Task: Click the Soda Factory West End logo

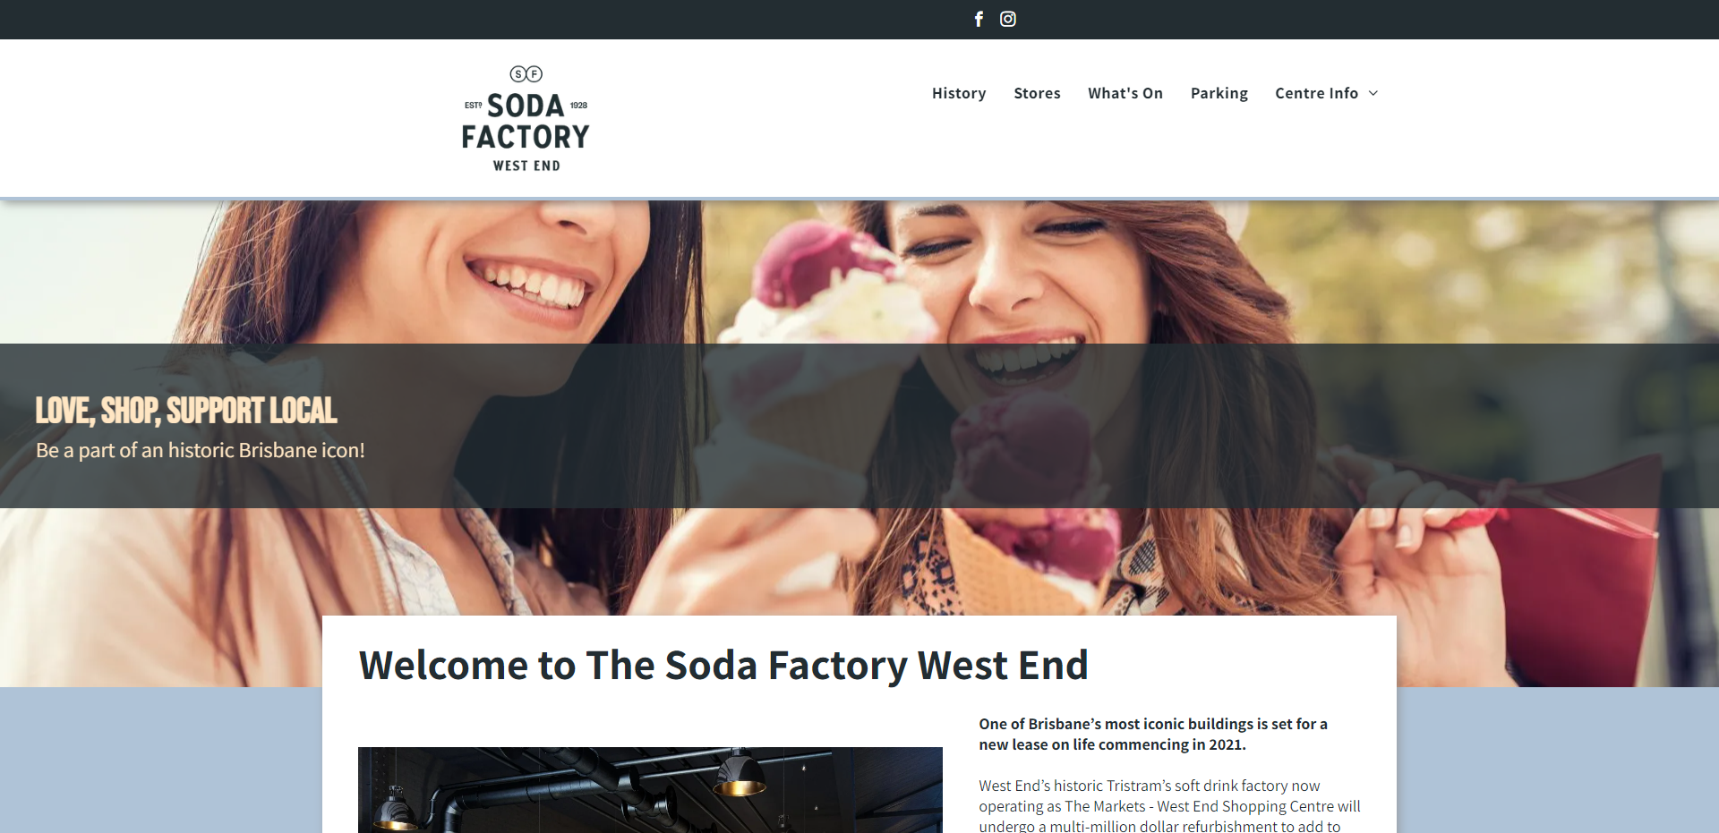Action: 526,118
